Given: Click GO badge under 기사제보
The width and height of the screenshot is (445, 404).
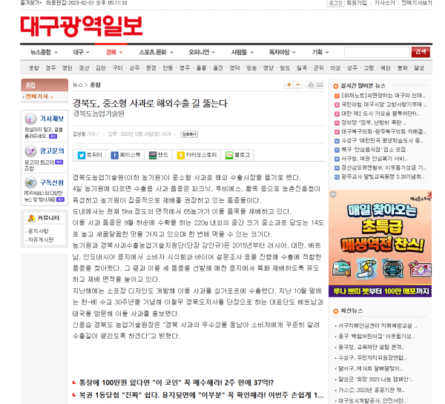Looking at the screenshot, I should tap(53, 136).
